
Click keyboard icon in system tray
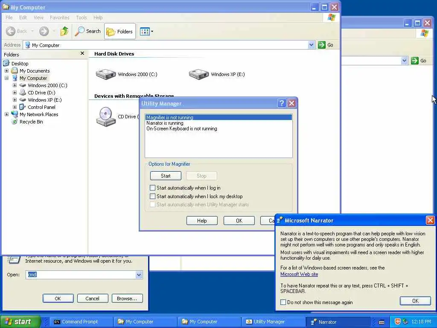point(382,322)
